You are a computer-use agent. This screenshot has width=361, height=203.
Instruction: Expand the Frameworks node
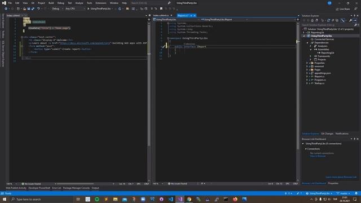[x=311, y=56]
